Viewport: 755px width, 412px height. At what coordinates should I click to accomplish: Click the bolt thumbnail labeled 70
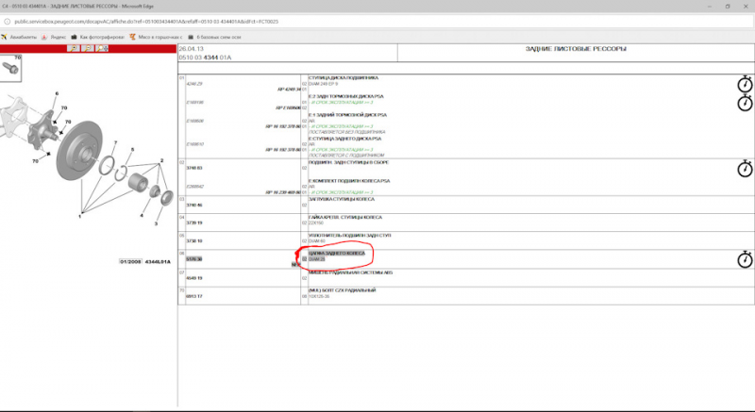pyautogui.click(x=12, y=67)
